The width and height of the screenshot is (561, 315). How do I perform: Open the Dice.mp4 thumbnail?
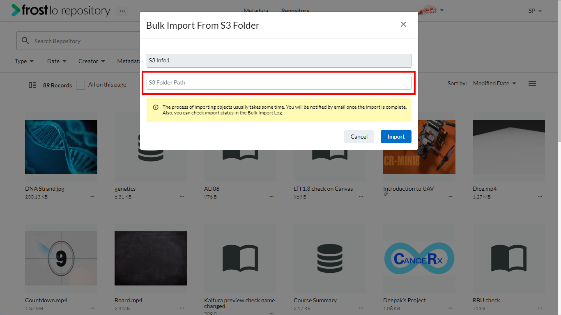point(509,147)
